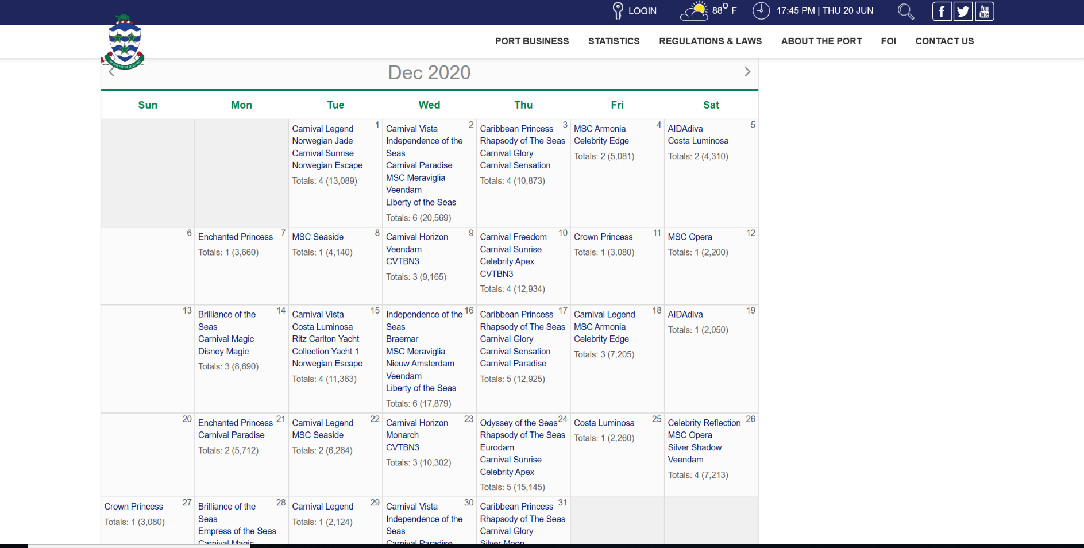The width and height of the screenshot is (1084, 548).
Task: Open Nieuw Amsterdam on Dec 16
Action: pos(420,364)
